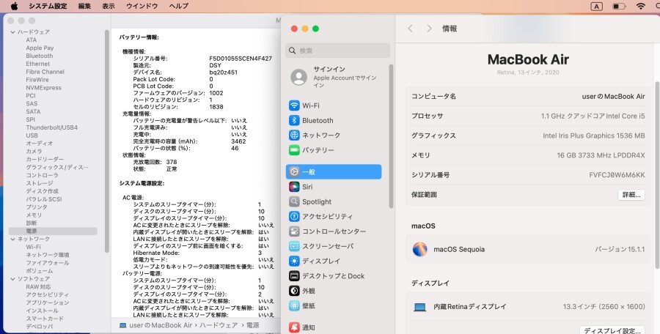Click the 検索 search field
This screenshot has width=660, height=334.
pyautogui.click(x=337, y=51)
